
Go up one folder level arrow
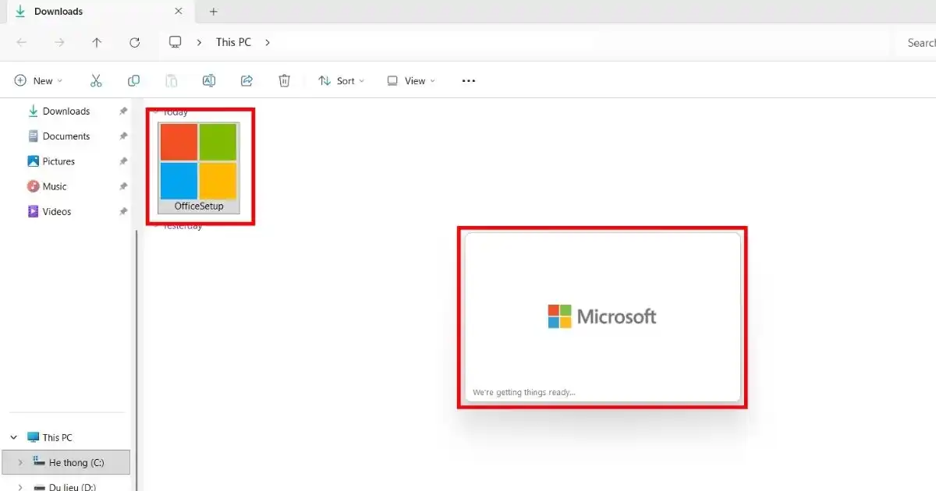pos(97,43)
